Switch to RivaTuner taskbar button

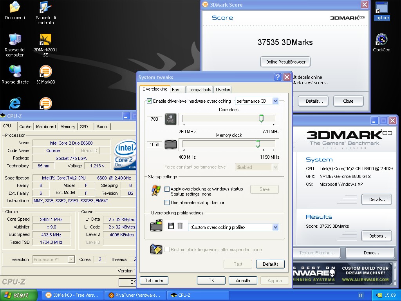click(x=135, y=295)
